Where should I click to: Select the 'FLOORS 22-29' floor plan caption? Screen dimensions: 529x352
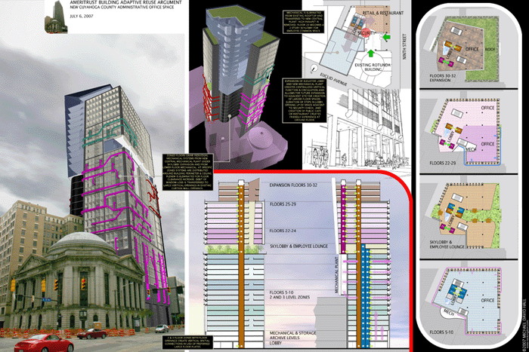pyautogui.click(x=442, y=164)
